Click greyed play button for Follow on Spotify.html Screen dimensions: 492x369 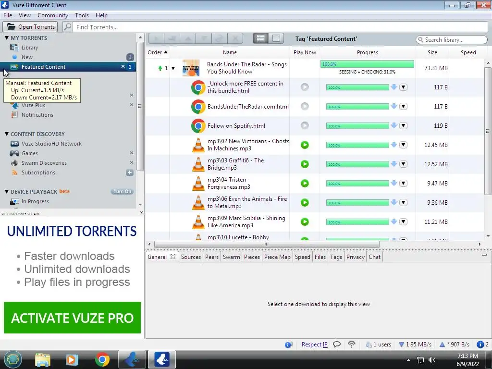click(305, 125)
